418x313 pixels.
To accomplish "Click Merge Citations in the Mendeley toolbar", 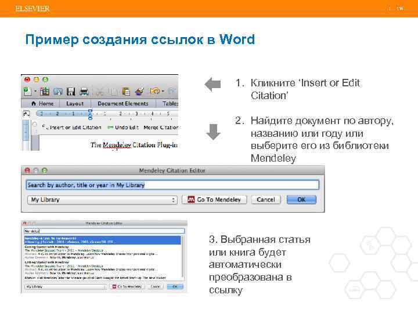I will pyautogui.click(x=161, y=128).
